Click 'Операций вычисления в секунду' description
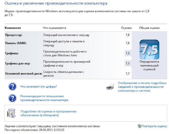169x134 pixels. [x=66, y=35]
